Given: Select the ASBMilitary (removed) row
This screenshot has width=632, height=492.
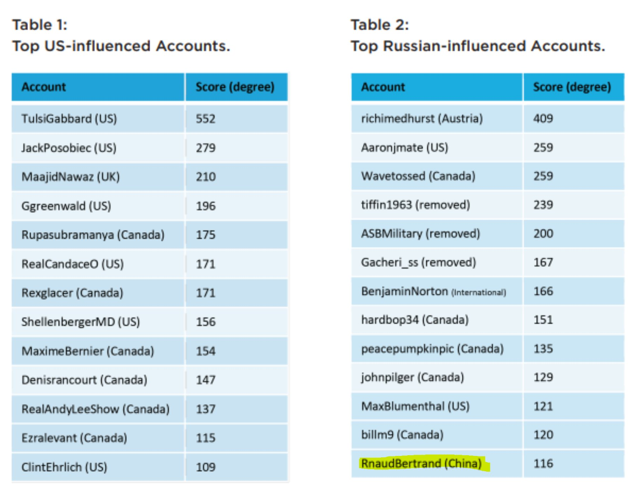Looking at the screenshot, I should (x=420, y=234).
